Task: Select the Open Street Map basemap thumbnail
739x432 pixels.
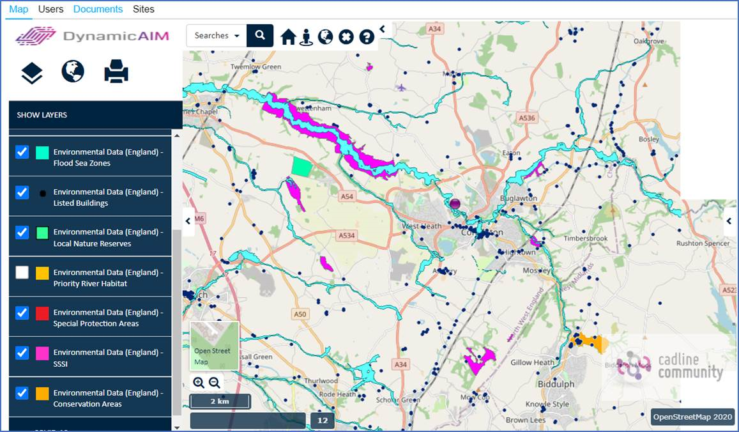Action: [x=215, y=346]
